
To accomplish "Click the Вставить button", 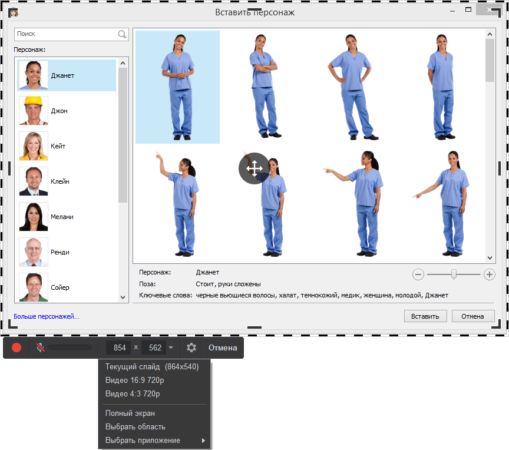I will [425, 316].
